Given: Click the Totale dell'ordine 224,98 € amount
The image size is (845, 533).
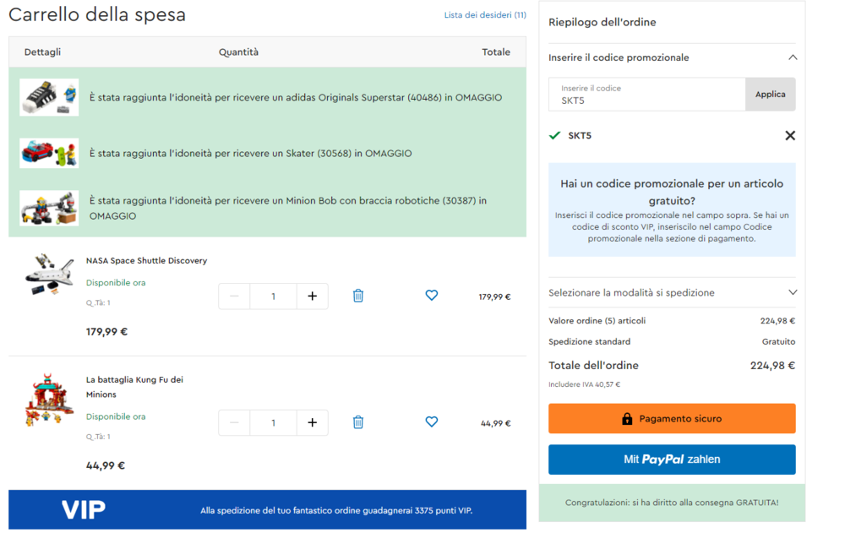Looking at the screenshot, I should 772,366.
